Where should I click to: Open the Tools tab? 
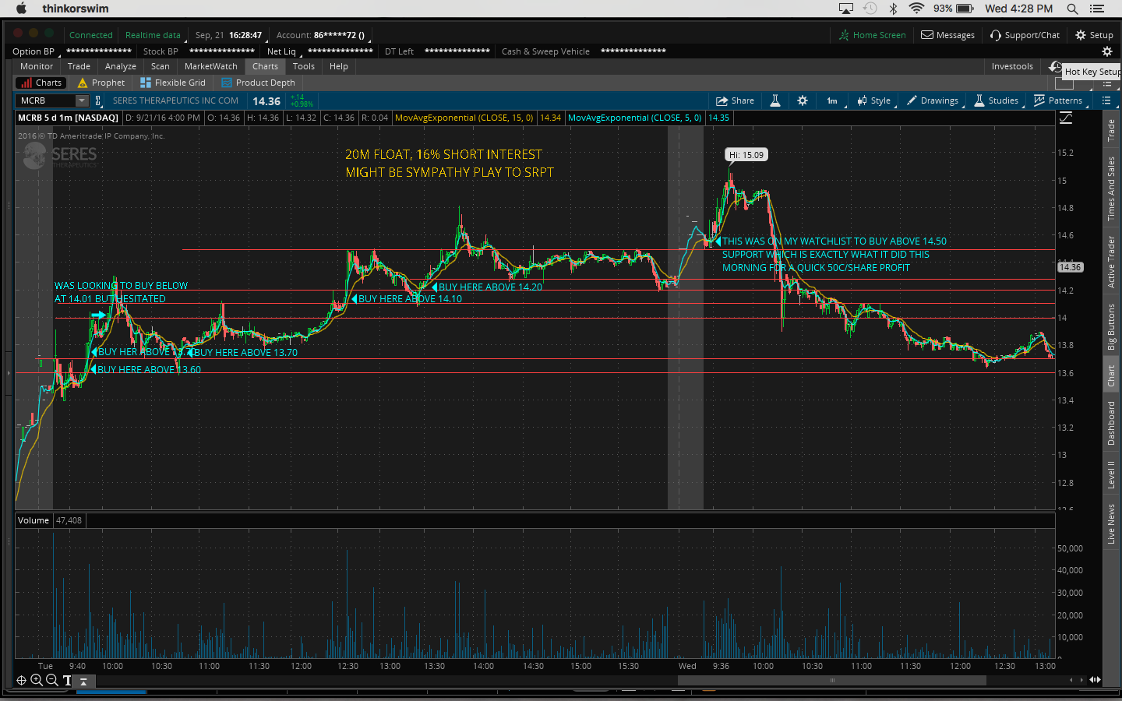(x=304, y=66)
